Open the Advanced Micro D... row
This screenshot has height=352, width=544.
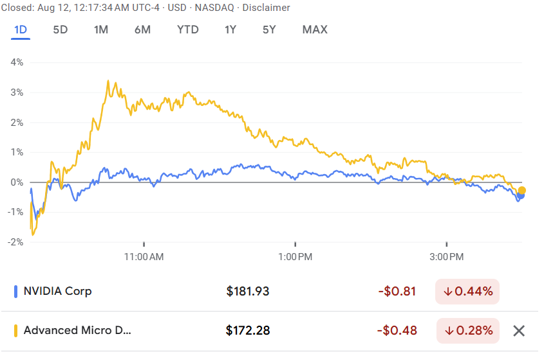(77, 331)
